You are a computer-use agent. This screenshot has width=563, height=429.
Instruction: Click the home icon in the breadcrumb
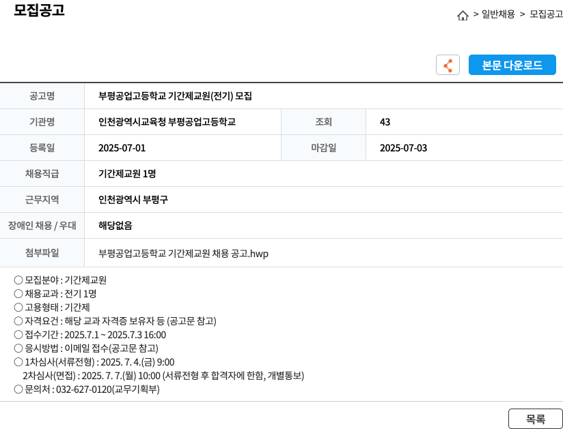[463, 16]
